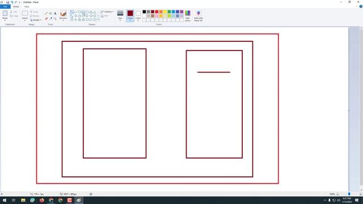Screen dimensions: 363x204
Task: Click the Paste clipboard icon
Action: pyautogui.click(x=5, y=14)
